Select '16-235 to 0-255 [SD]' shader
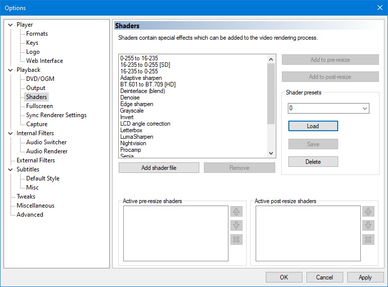The image size is (388, 287). (x=145, y=65)
